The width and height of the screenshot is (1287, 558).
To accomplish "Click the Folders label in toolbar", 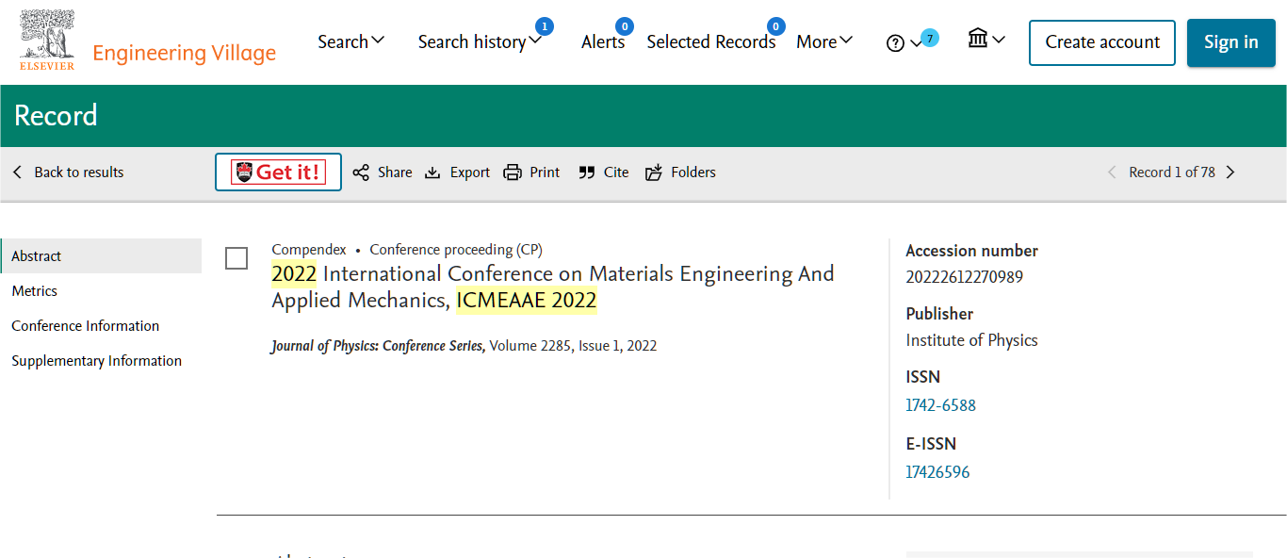I will (693, 172).
